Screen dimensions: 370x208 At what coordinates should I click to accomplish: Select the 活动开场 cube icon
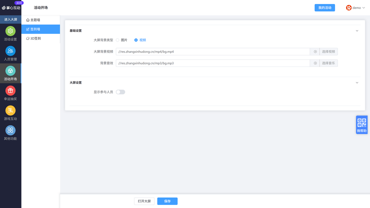click(10, 71)
